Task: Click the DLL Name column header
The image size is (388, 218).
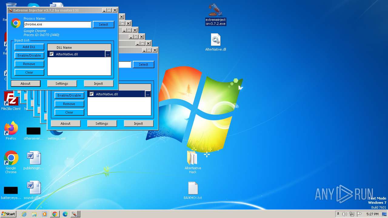Action: click(79, 47)
